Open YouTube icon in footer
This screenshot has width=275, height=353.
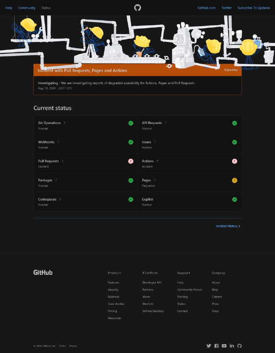(224, 346)
